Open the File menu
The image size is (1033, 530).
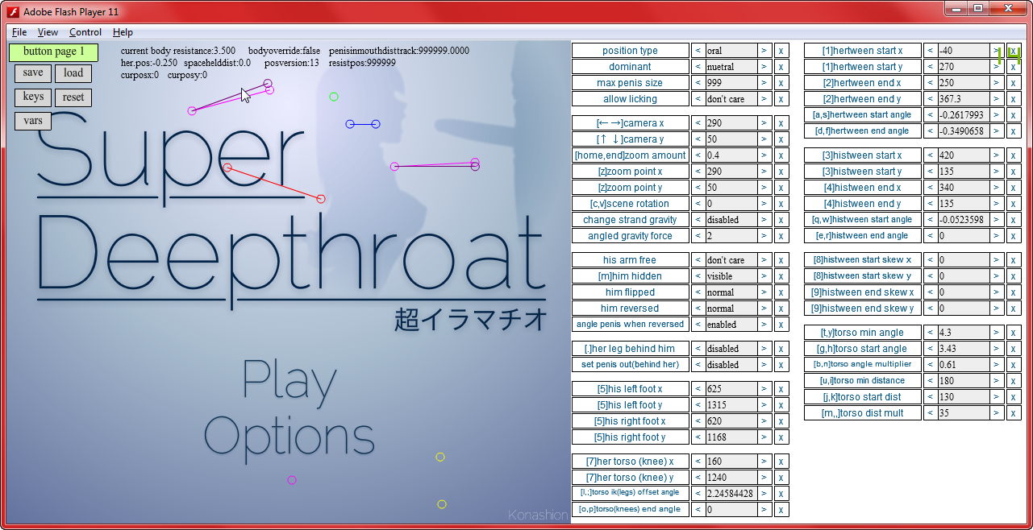pyautogui.click(x=19, y=32)
